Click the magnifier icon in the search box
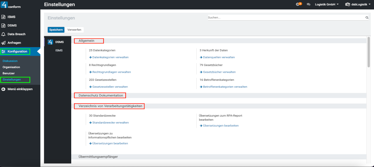Screen dimensions: 374x167 (367, 17)
